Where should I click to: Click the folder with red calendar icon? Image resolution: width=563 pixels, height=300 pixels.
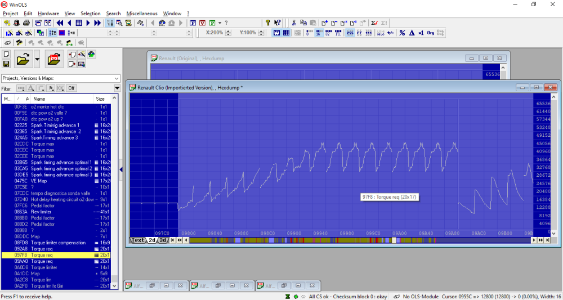point(55,59)
